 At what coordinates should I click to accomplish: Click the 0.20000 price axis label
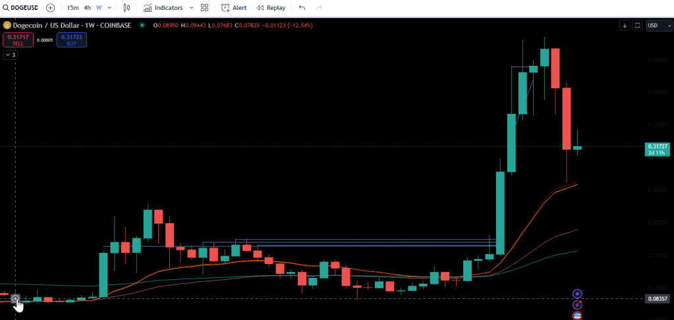(x=657, y=223)
